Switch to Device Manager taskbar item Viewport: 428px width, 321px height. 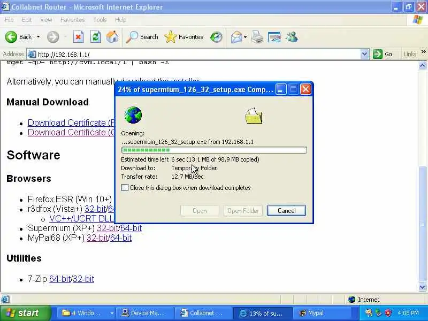[144, 313]
